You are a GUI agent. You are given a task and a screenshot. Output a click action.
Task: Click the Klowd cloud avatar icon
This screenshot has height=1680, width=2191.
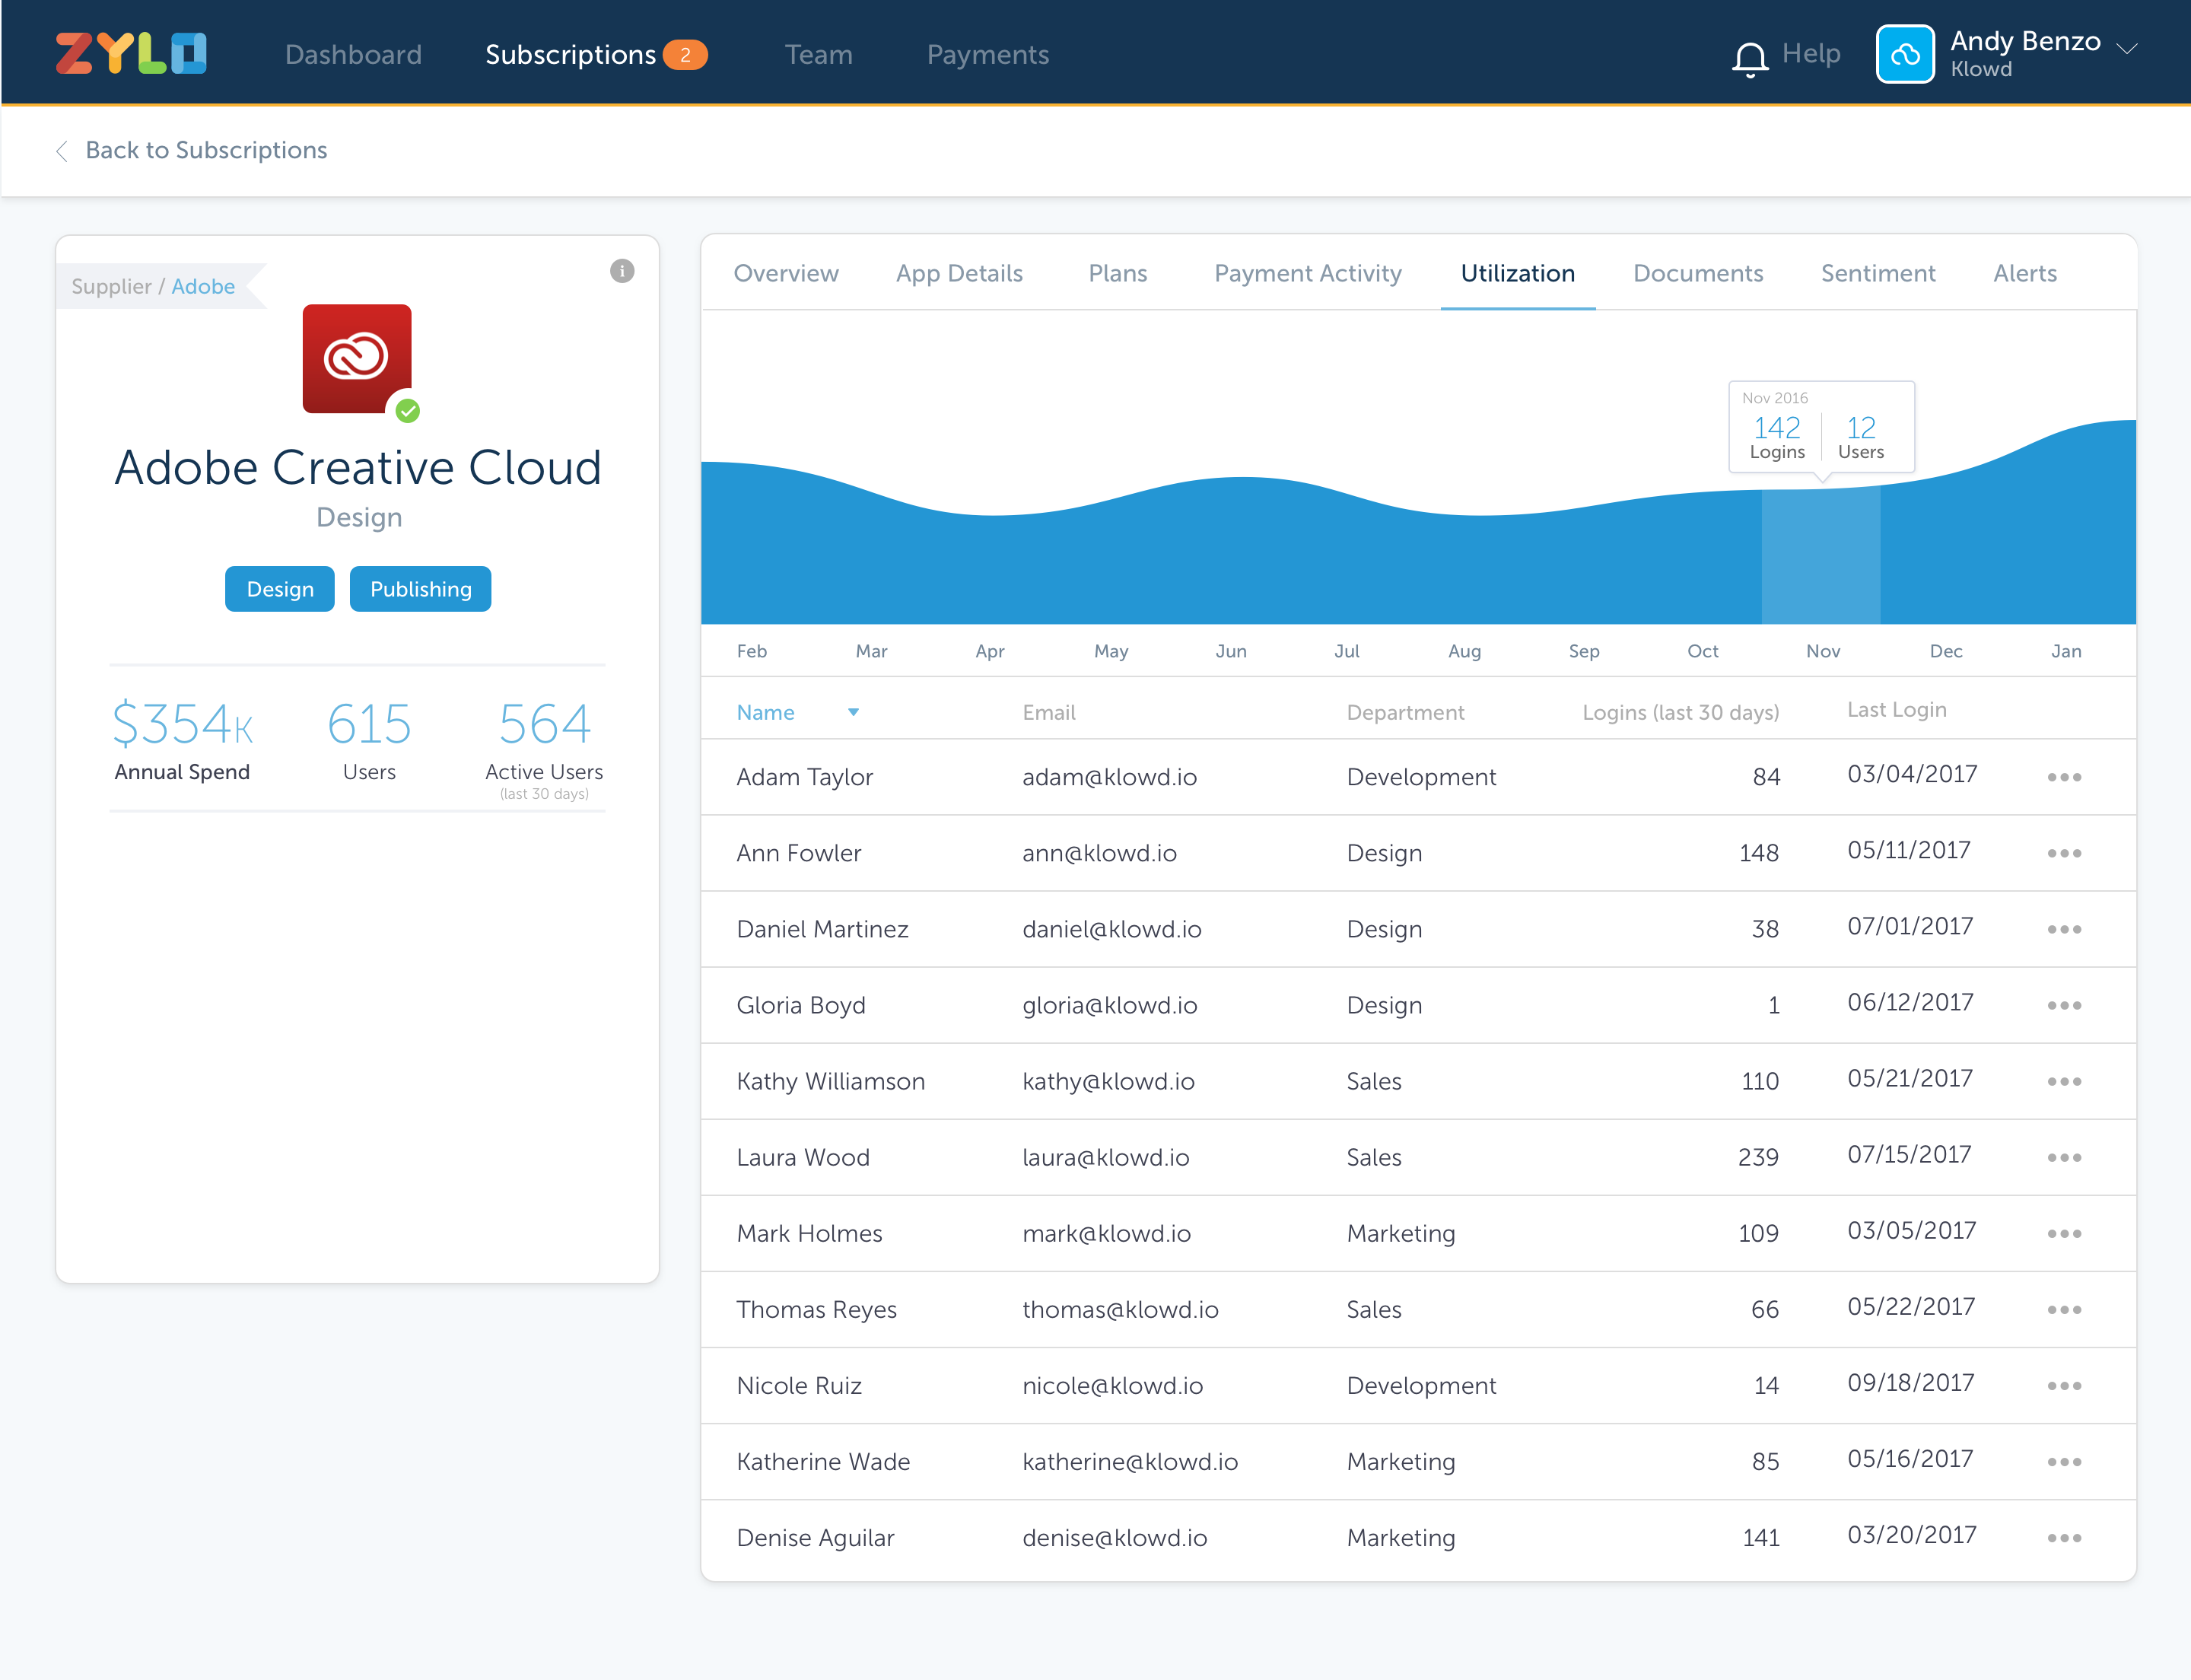pyautogui.click(x=1905, y=54)
